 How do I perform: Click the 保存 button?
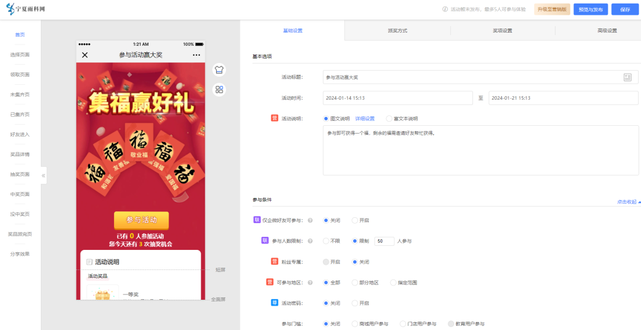(x=625, y=9)
